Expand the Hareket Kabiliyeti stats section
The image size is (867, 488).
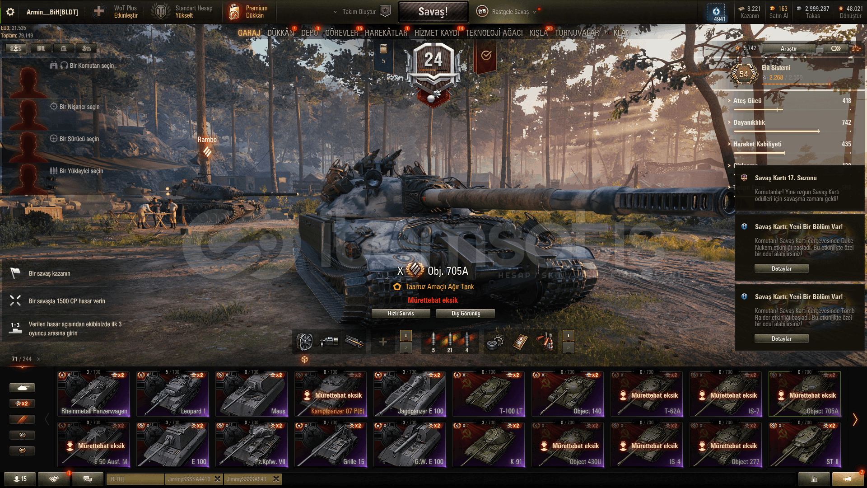[x=757, y=144]
